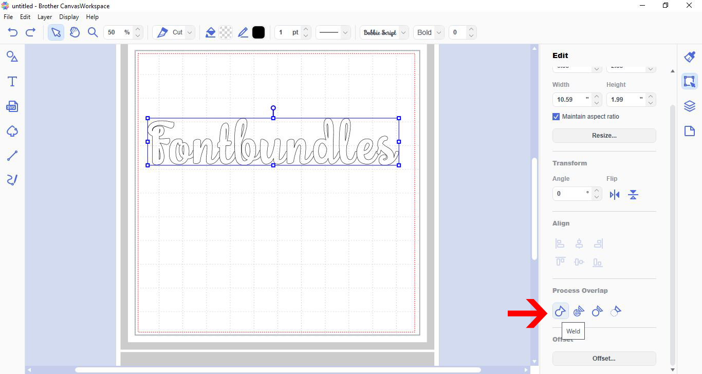The height and width of the screenshot is (374, 702).
Task: Open the Properties paint panel icon
Action: point(690,57)
